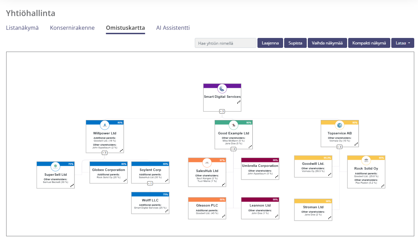Click the Laajenna button
418x239 pixels.
(270, 43)
